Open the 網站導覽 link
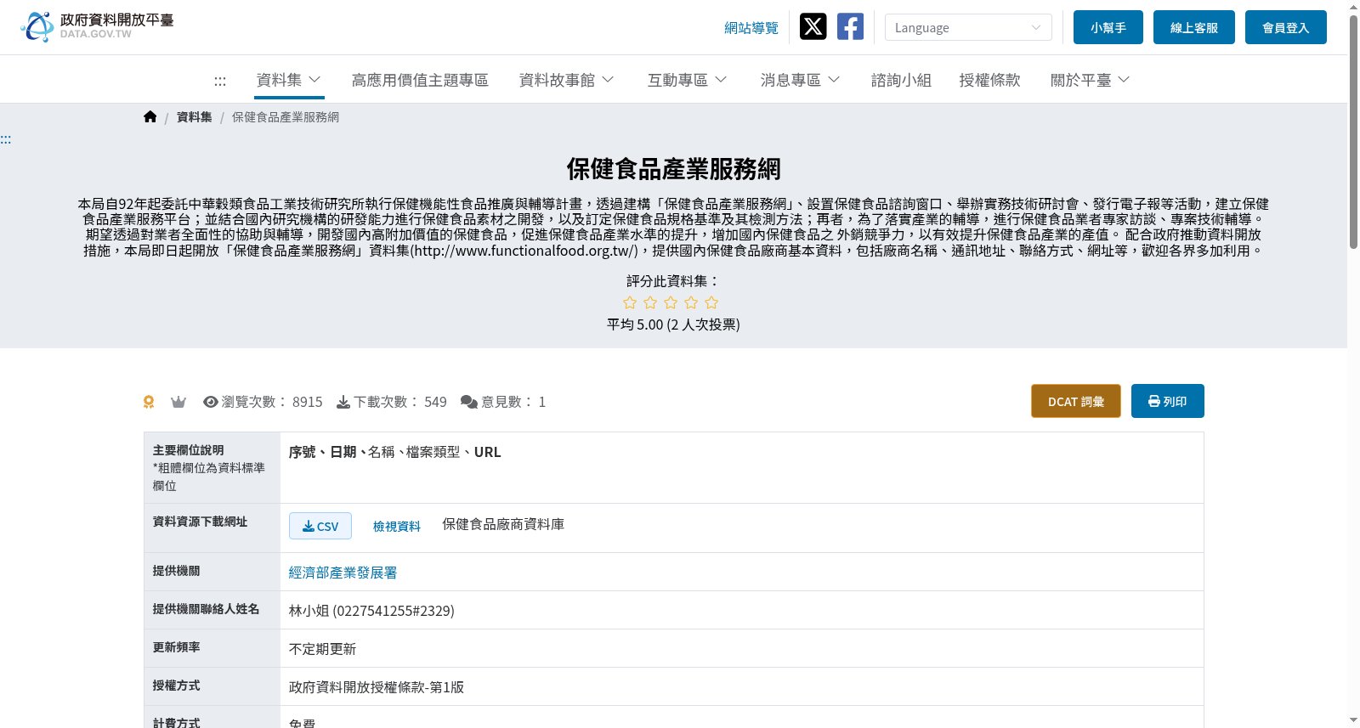 coord(751,28)
